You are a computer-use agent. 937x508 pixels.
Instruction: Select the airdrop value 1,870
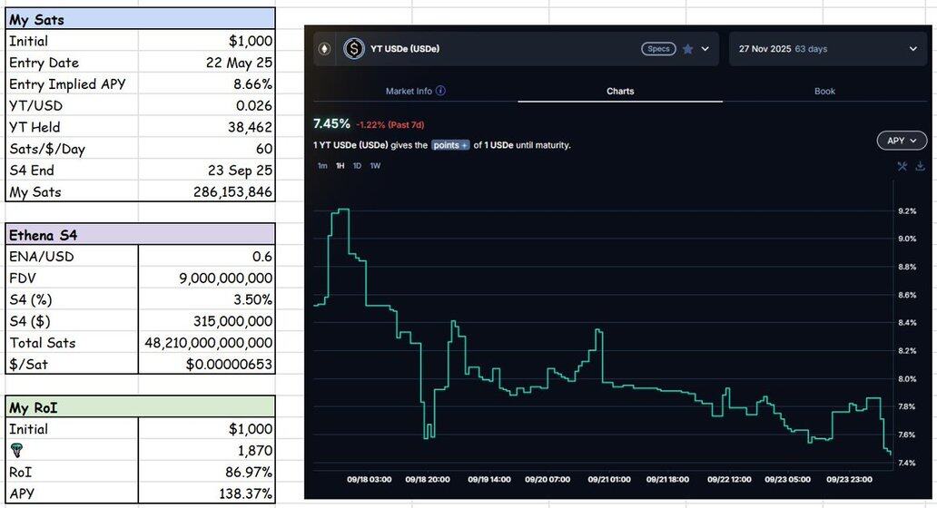coord(207,451)
